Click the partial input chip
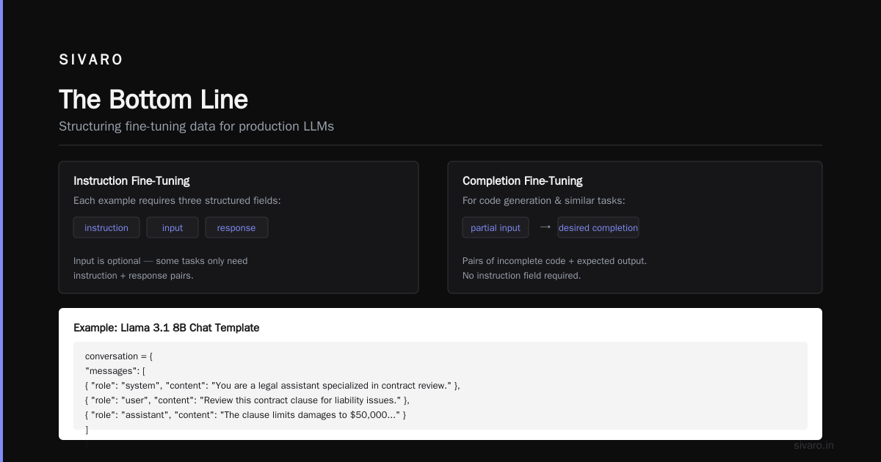Image resolution: width=881 pixels, height=462 pixels. [496, 227]
